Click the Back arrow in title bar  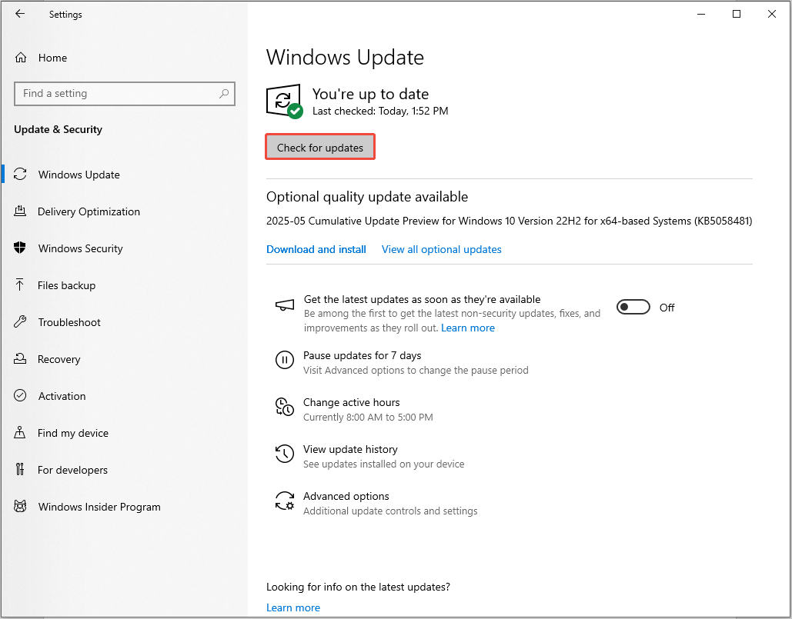click(20, 14)
